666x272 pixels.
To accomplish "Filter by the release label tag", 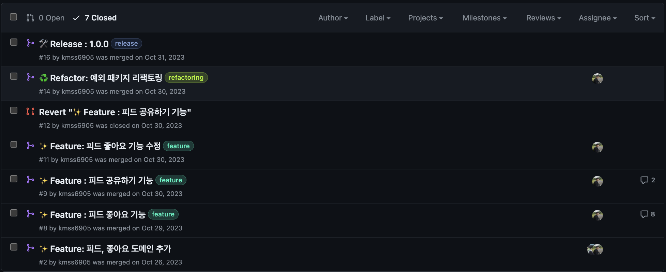I will (x=126, y=43).
